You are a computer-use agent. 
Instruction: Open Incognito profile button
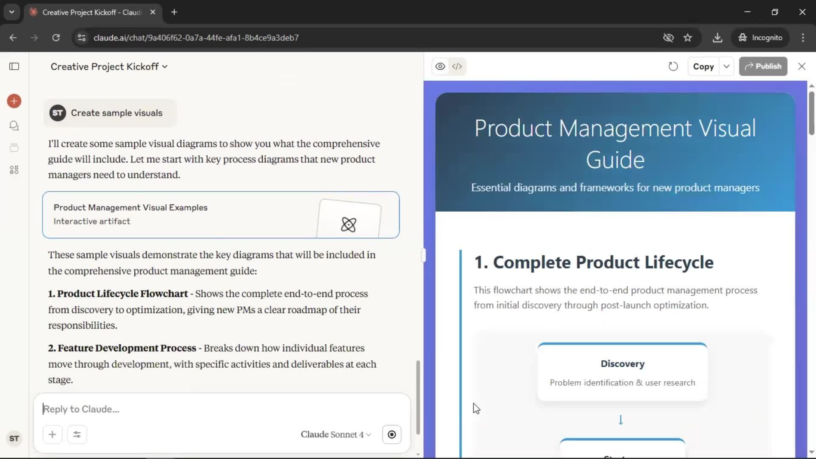[760, 38]
